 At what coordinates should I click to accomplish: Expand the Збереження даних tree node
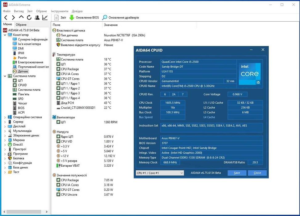(5, 135)
